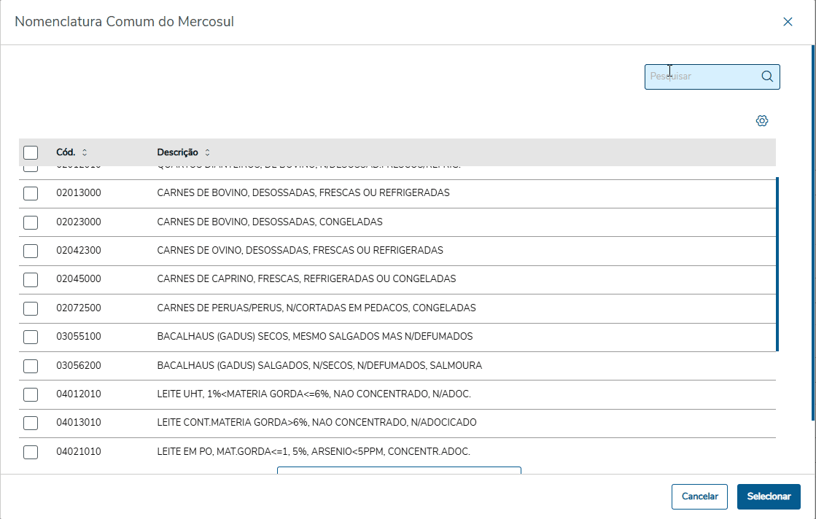
Task: Check the box for code 02072500
Action: point(31,308)
